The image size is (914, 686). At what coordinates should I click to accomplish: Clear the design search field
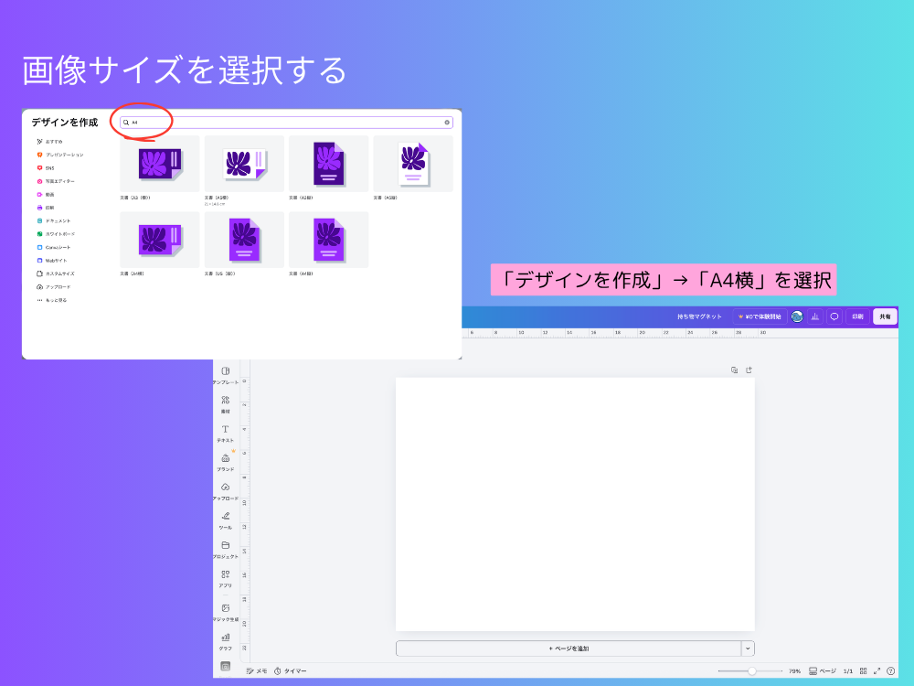447,123
